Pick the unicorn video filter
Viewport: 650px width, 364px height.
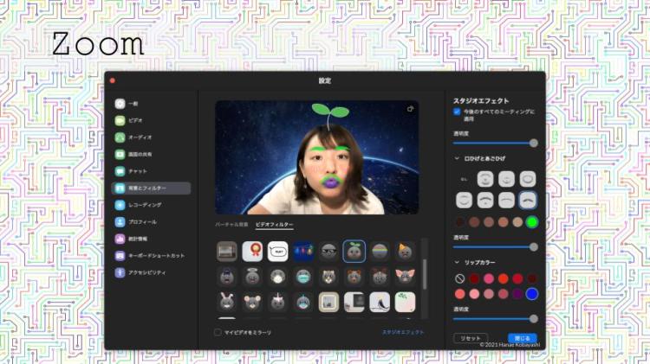click(x=276, y=302)
